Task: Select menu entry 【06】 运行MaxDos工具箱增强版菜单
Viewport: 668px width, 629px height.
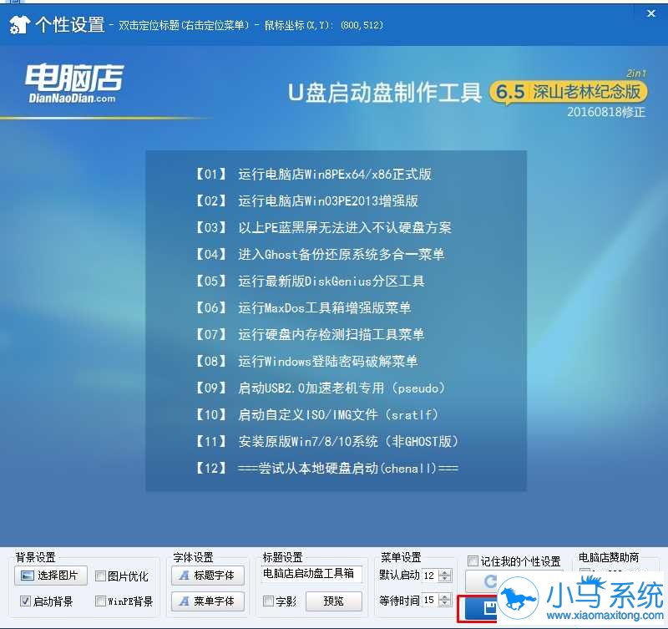Action: pos(302,307)
